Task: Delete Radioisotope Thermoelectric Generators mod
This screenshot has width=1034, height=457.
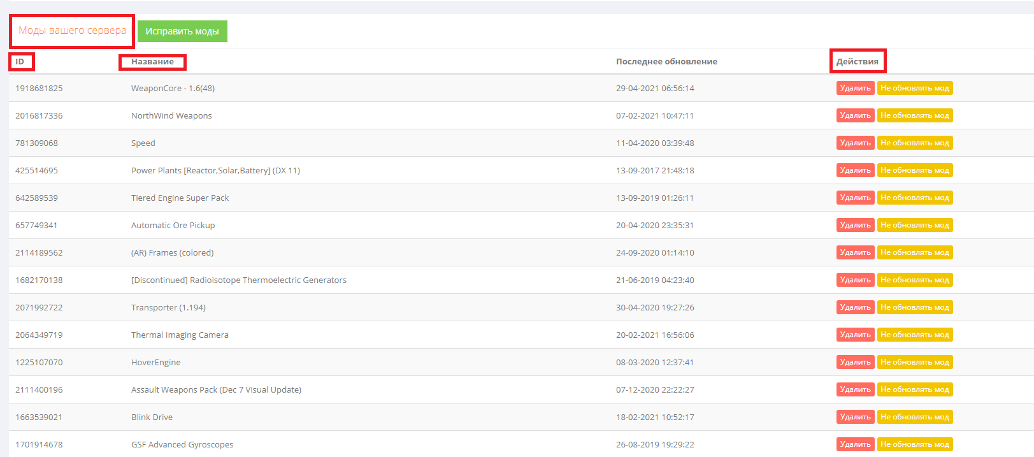Action: pyautogui.click(x=856, y=280)
